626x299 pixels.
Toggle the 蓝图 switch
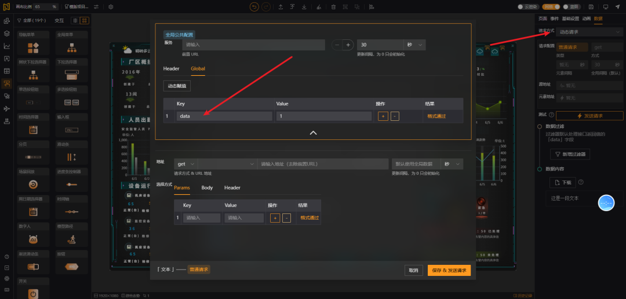coord(572,7)
